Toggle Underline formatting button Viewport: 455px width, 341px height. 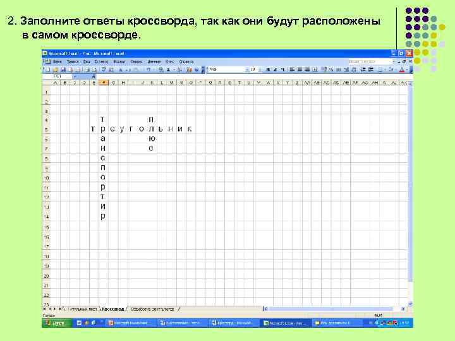(x=282, y=69)
